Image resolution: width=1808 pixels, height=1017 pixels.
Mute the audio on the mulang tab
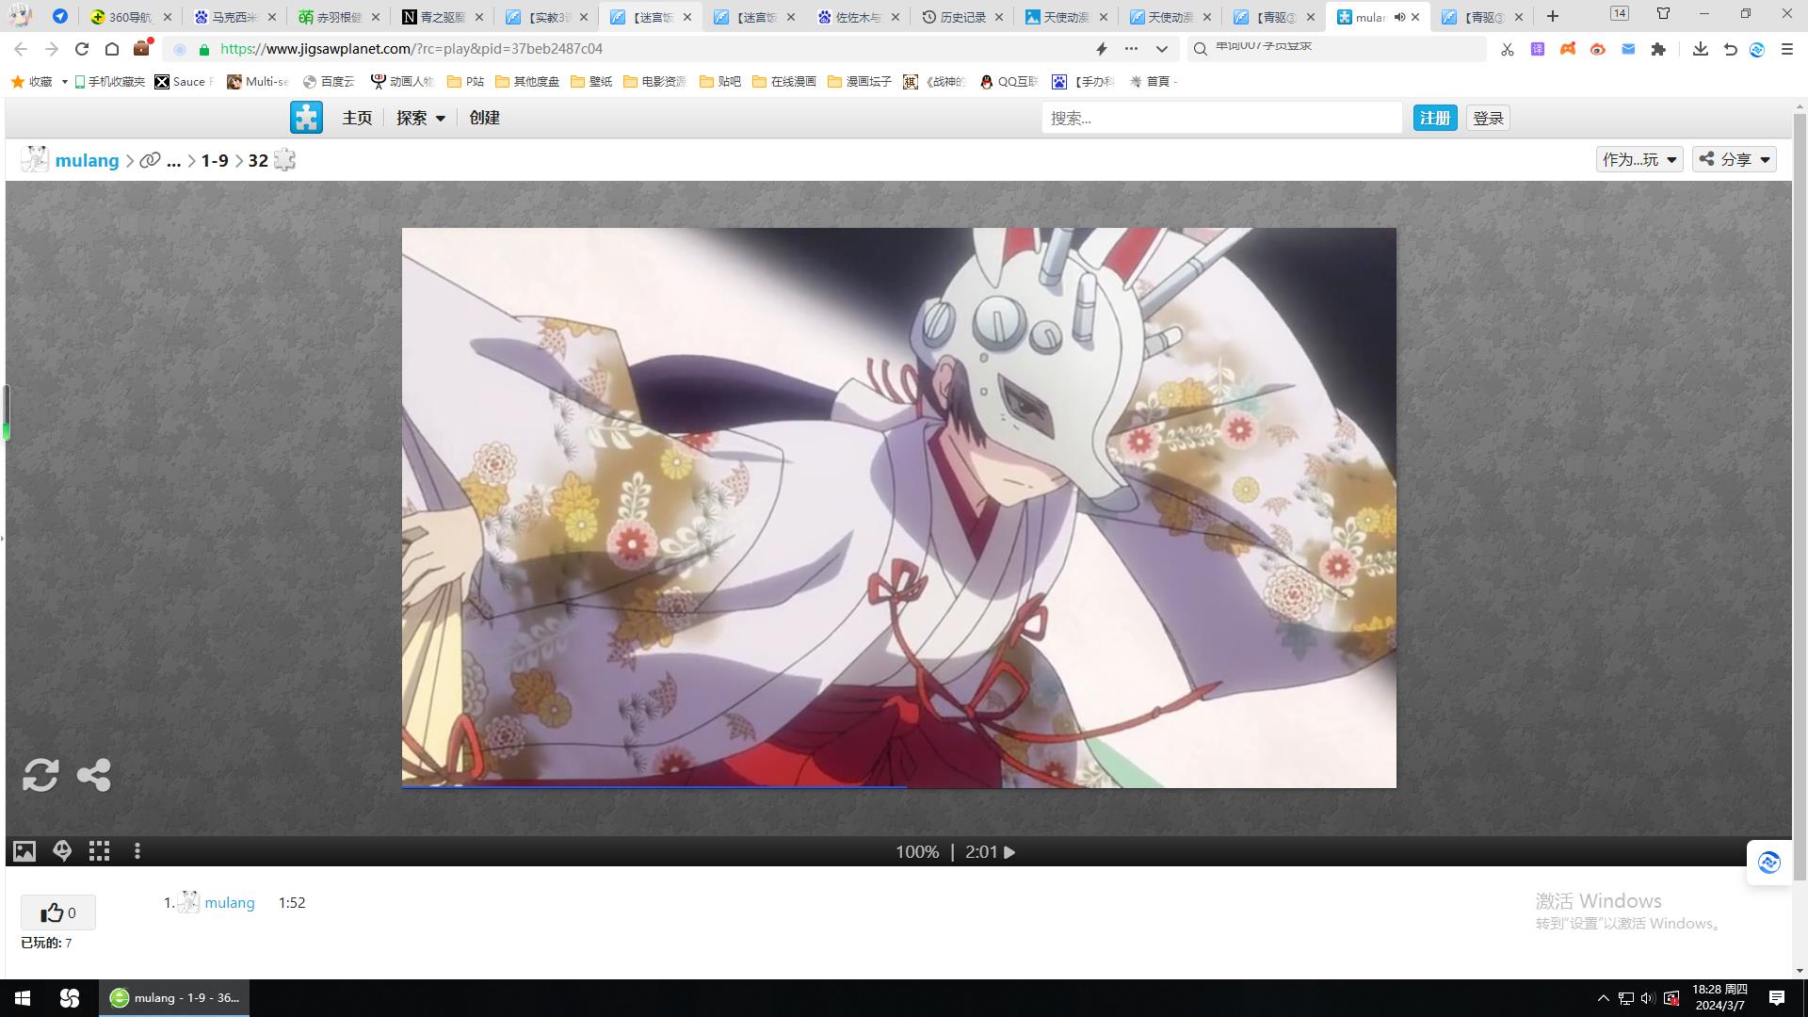click(x=1399, y=17)
